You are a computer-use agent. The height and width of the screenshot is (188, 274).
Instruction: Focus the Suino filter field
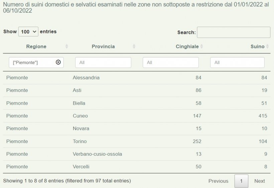click(x=237, y=62)
